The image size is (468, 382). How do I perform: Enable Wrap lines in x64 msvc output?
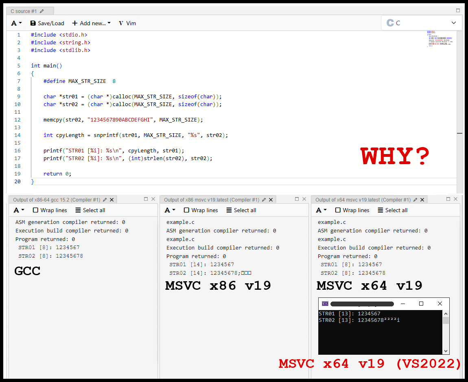click(352, 210)
